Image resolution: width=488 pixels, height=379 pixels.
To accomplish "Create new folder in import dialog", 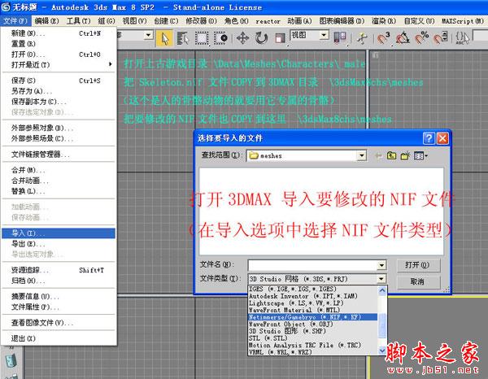I will 405,155.
